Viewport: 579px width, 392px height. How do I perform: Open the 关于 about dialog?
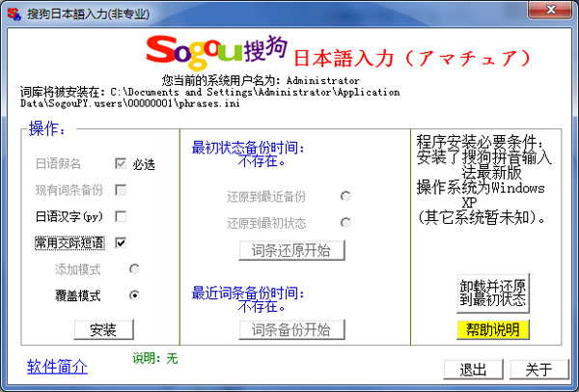538,370
